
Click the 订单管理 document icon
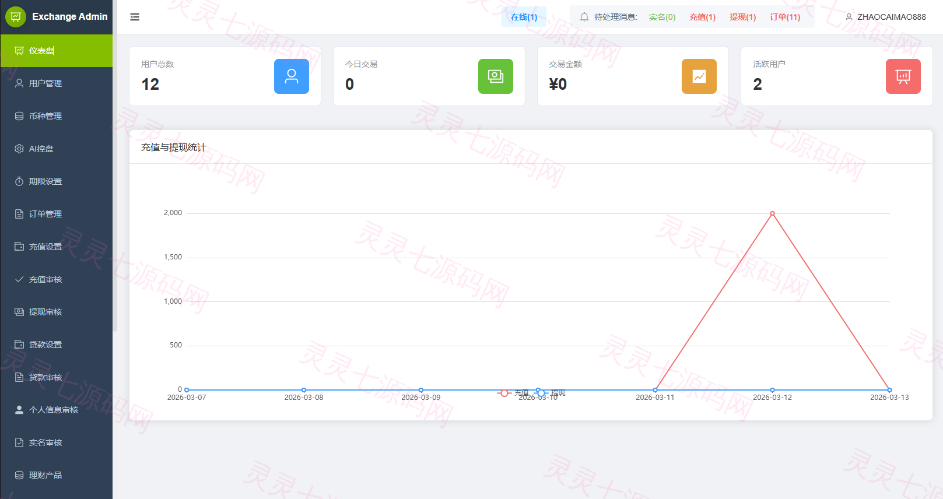pos(19,214)
